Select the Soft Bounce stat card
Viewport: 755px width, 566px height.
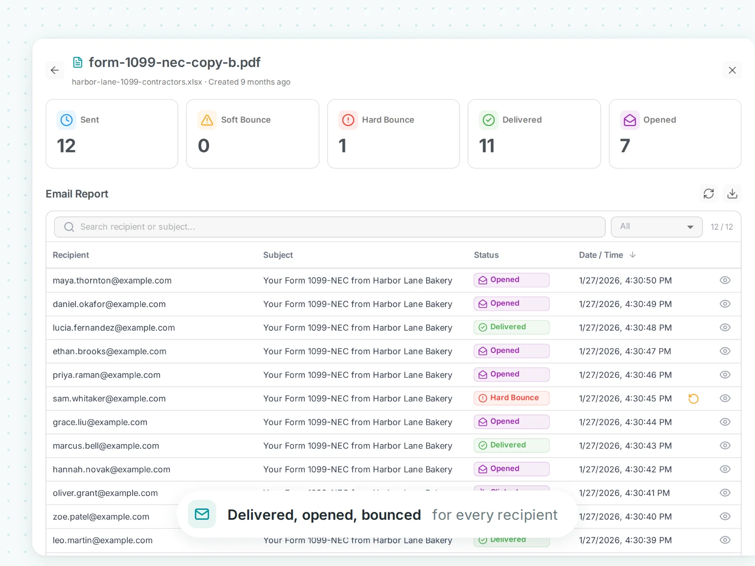(x=252, y=133)
